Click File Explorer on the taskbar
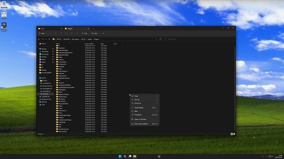The image size is (284, 159). coord(135,156)
